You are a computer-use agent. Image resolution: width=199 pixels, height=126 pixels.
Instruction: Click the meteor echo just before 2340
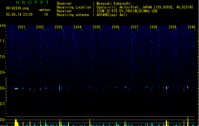pos(188,87)
